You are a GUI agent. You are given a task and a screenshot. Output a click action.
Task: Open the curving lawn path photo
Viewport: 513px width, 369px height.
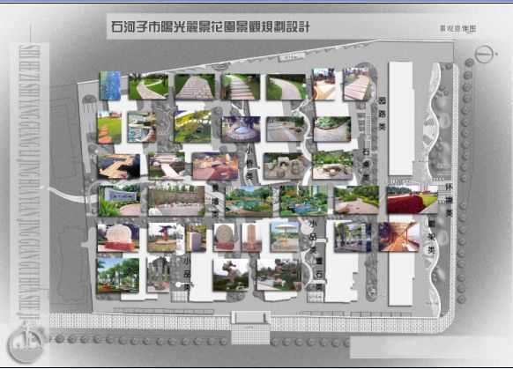coord(148,86)
